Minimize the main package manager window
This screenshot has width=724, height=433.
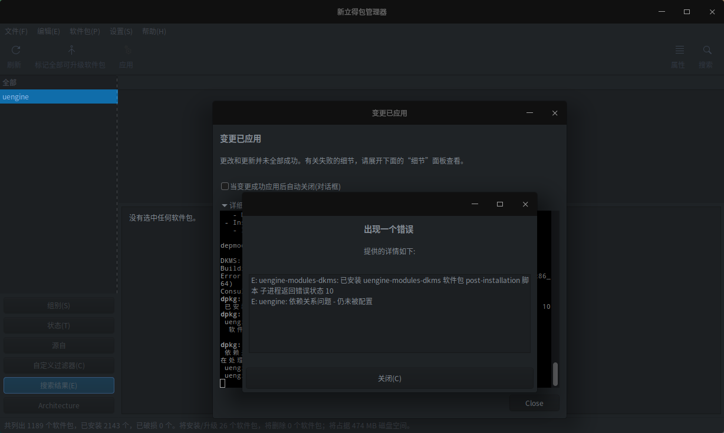(x=661, y=12)
